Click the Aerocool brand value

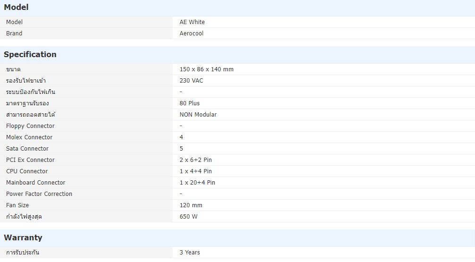tap(192, 34)
